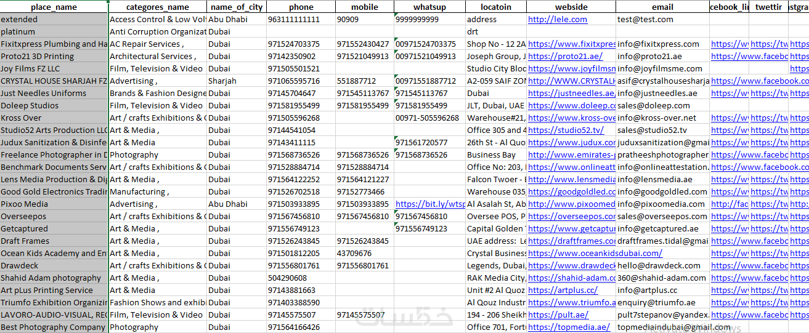Click the 'Joy Films FZ LLC' cell

54,68
